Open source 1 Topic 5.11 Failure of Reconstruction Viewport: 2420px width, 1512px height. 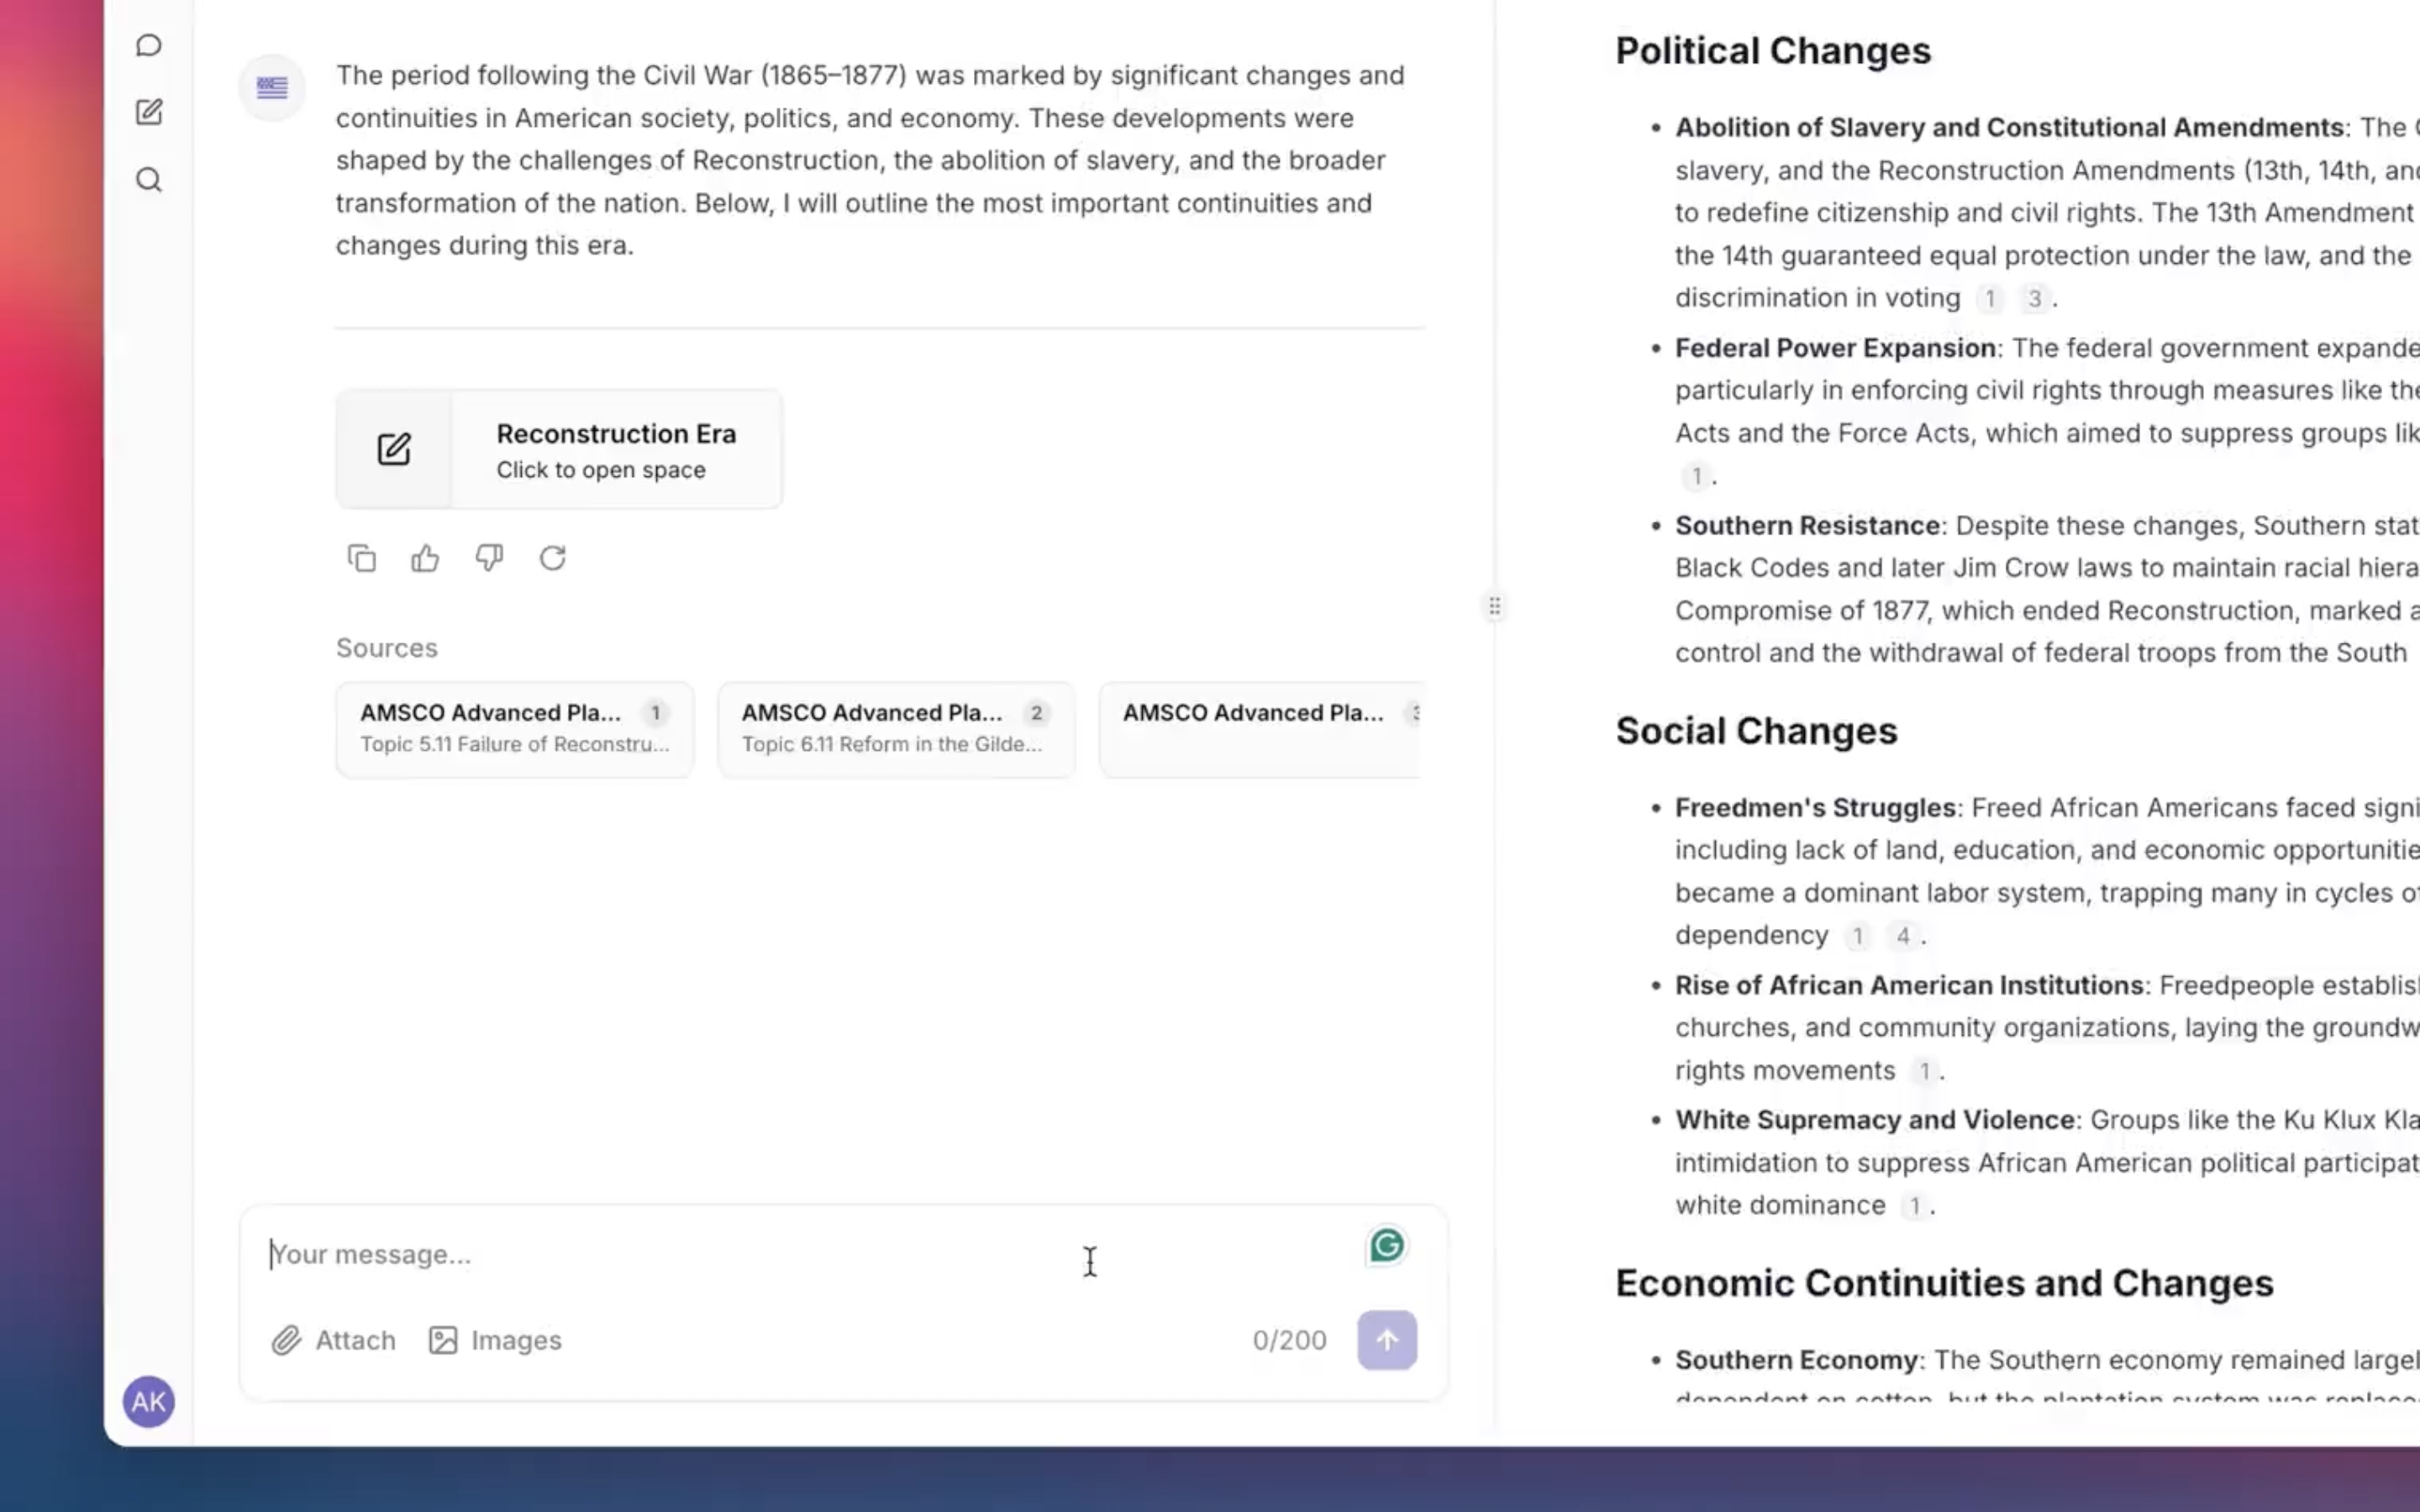[515, 729]
